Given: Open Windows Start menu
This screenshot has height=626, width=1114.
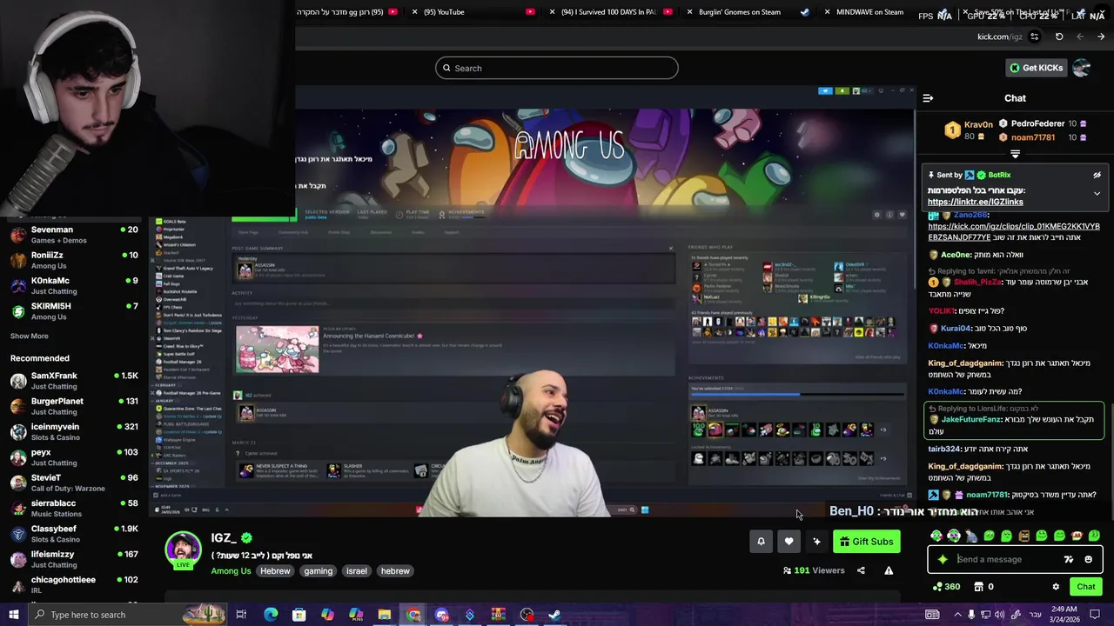Looking at the screenshot, I should tap(14, 615).
